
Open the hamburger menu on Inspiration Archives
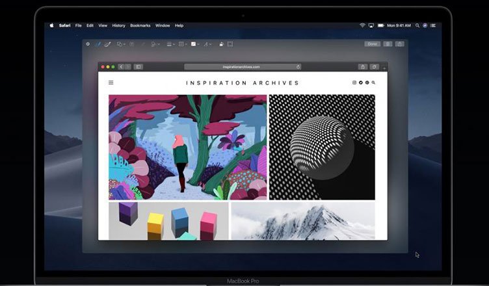tap(111, 83)
